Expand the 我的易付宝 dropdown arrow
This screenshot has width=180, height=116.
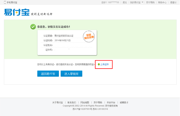click(143, 2)
